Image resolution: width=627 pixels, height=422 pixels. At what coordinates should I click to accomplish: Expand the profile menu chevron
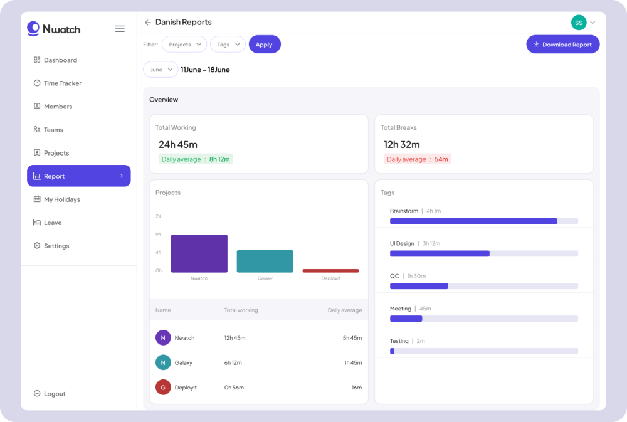click(593, 23)
